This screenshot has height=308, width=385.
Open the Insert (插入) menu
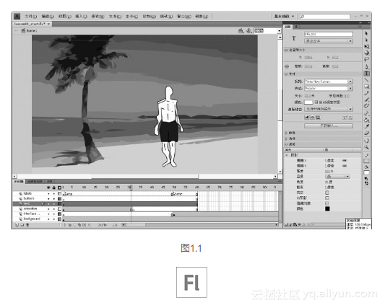pos(81,16)
